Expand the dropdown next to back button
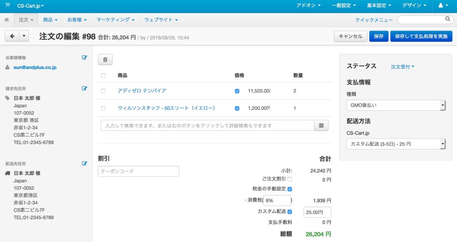This screenshot has height=242, width=457. tap(24, 36)
